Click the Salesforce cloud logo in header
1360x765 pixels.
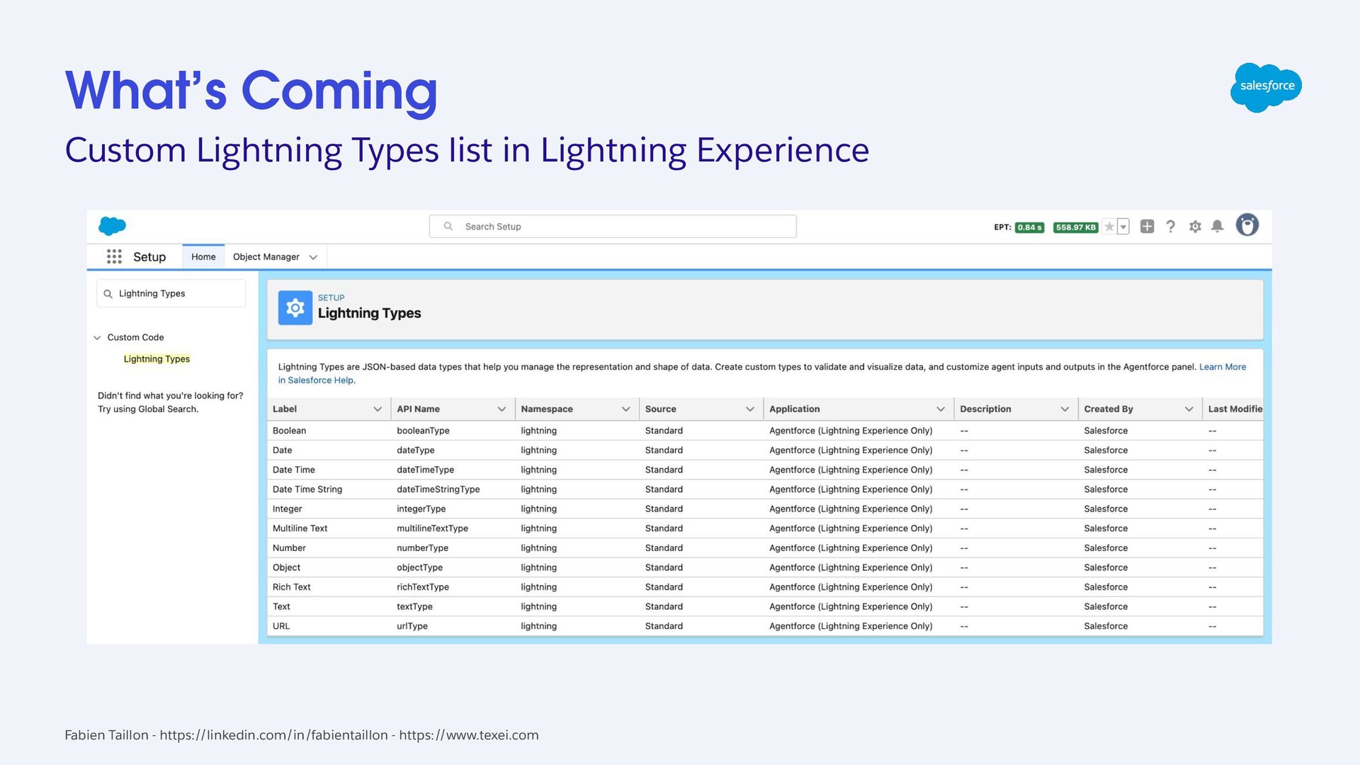click(x=112, y=226)
